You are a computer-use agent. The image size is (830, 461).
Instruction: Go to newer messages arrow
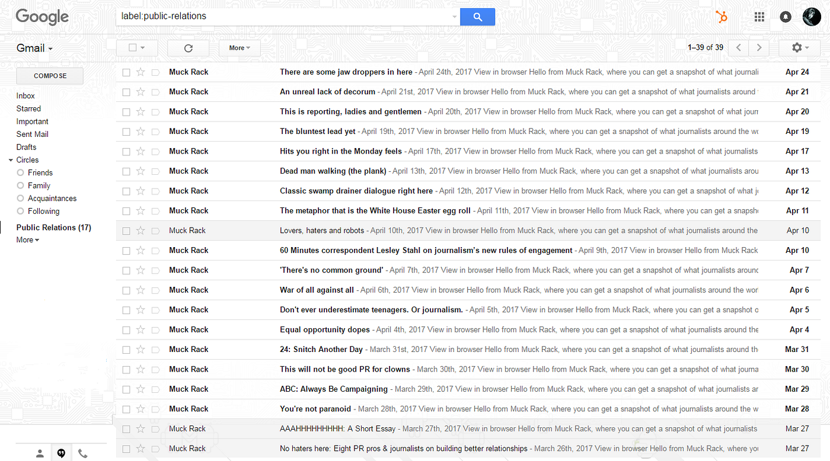(x=739, y=47)
